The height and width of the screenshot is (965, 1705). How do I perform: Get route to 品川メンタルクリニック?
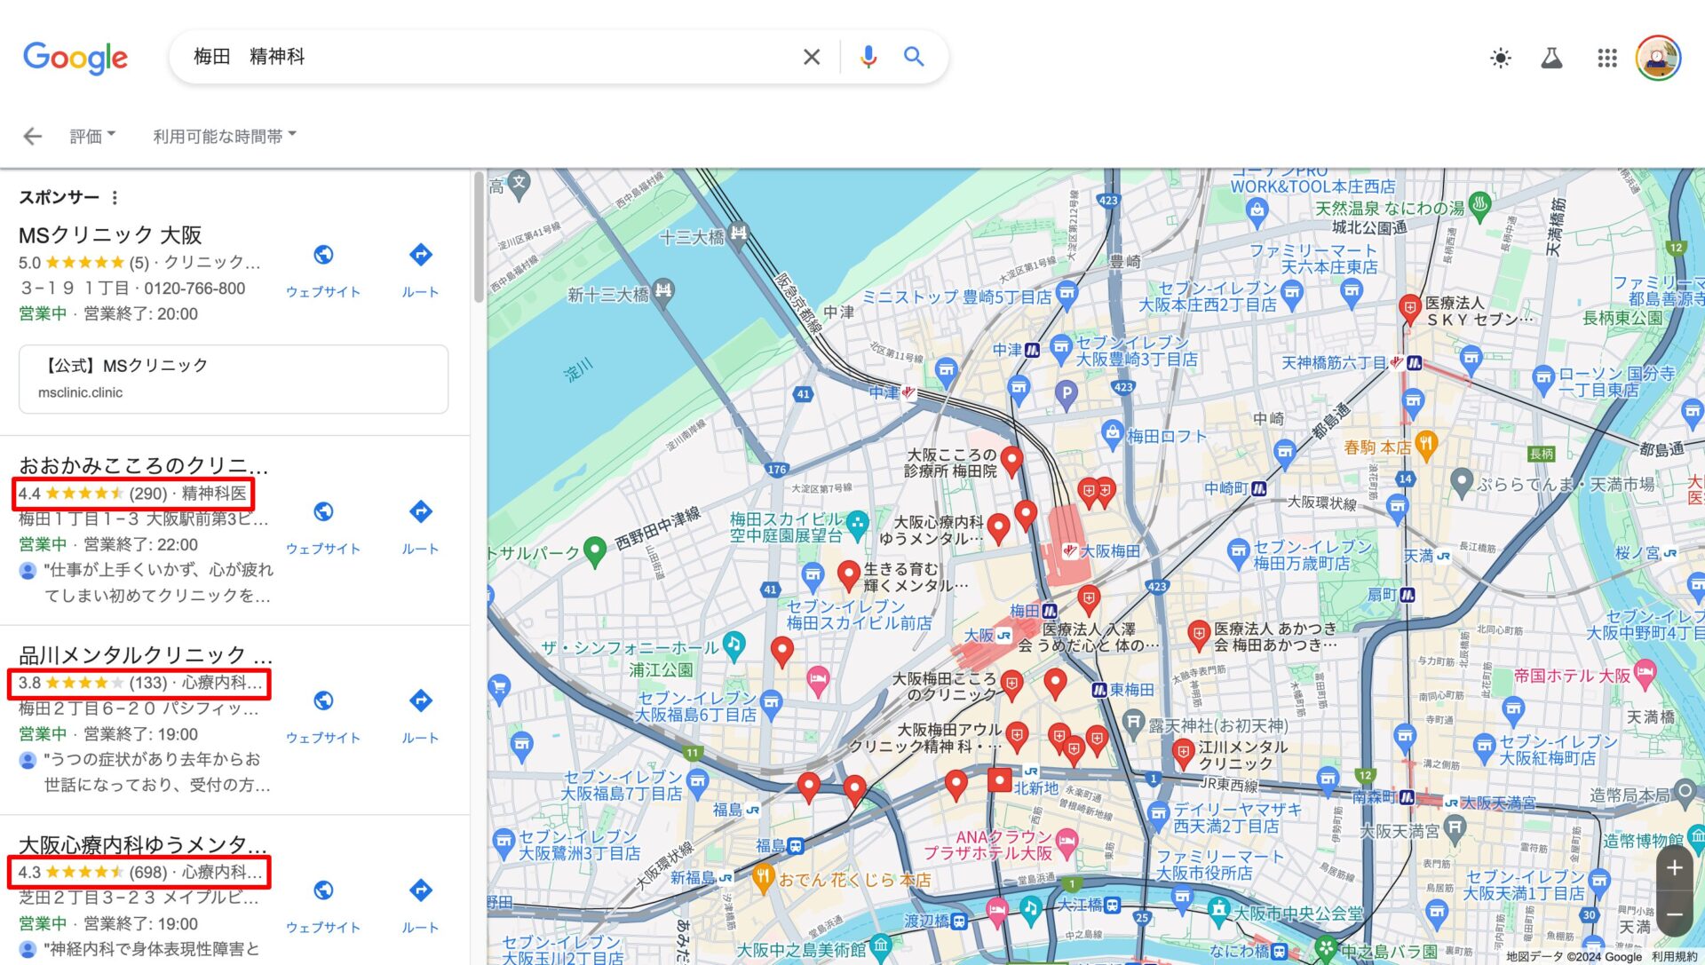[420, 717]
